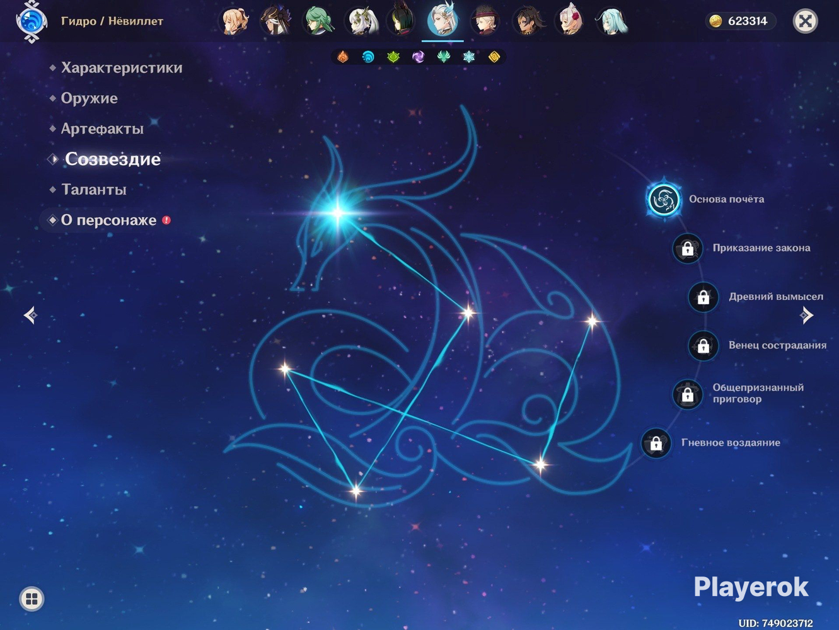Select the blonde-haired character portrait with ponytail
The image size is (839, 630).
click(x=235, y=21)
